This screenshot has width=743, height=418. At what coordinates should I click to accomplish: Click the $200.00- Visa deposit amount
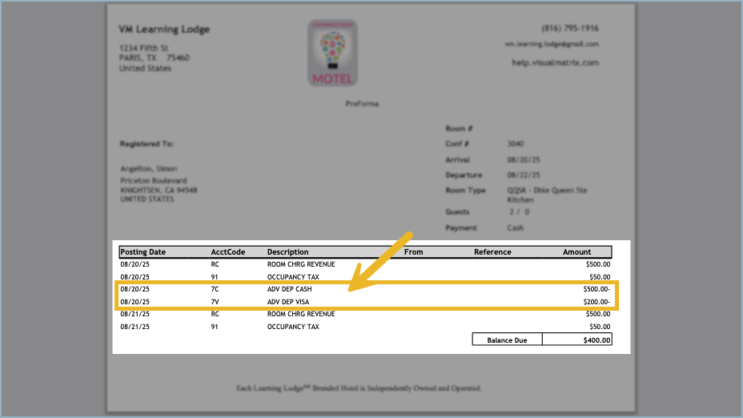(596, 302)
